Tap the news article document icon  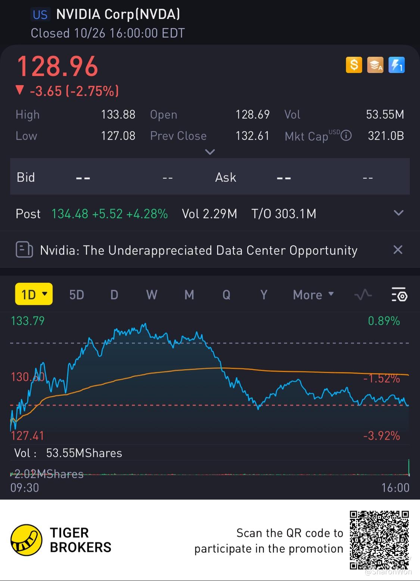click(x=24, y=249)
